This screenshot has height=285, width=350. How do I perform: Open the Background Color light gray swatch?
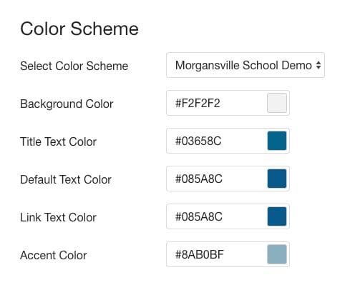coord(277,103)
